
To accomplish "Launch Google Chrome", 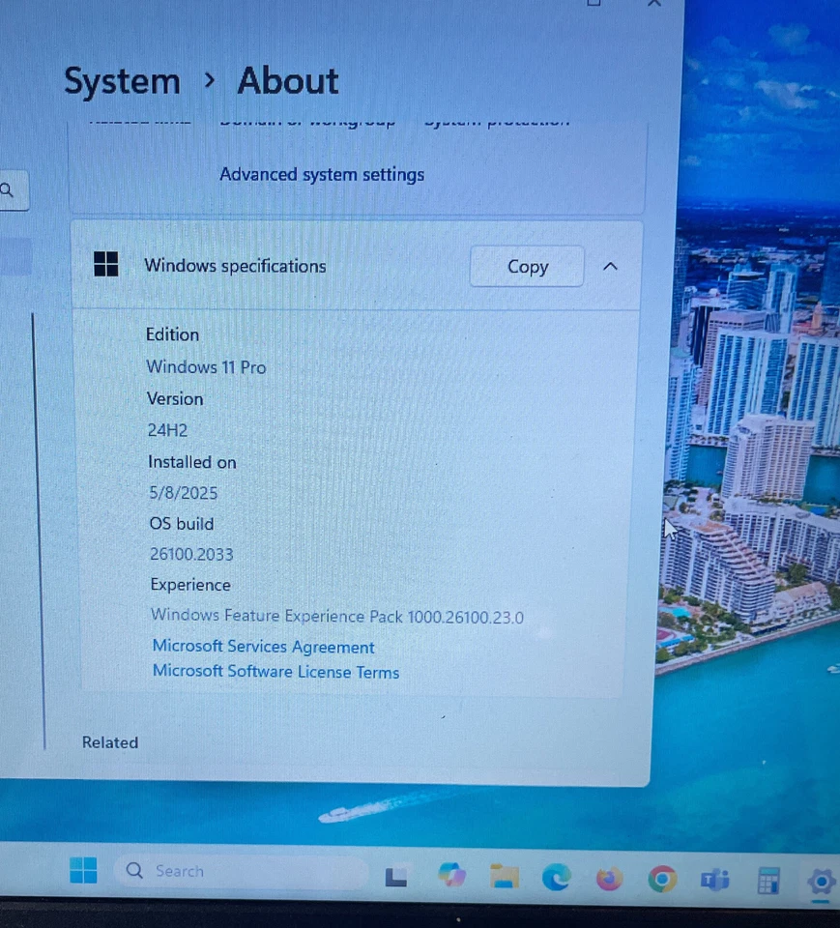I will click(661, 880).
